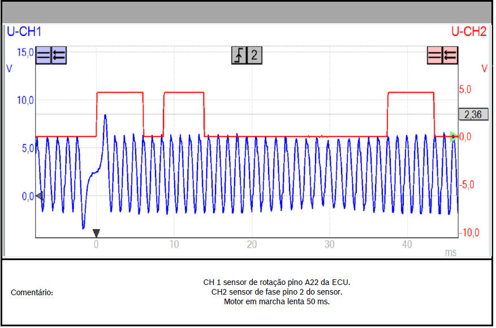The width and height of the screenshot is (496, 328).
Task: Click the red CH2 arrows icon
Action: click(x=450, y=55)
